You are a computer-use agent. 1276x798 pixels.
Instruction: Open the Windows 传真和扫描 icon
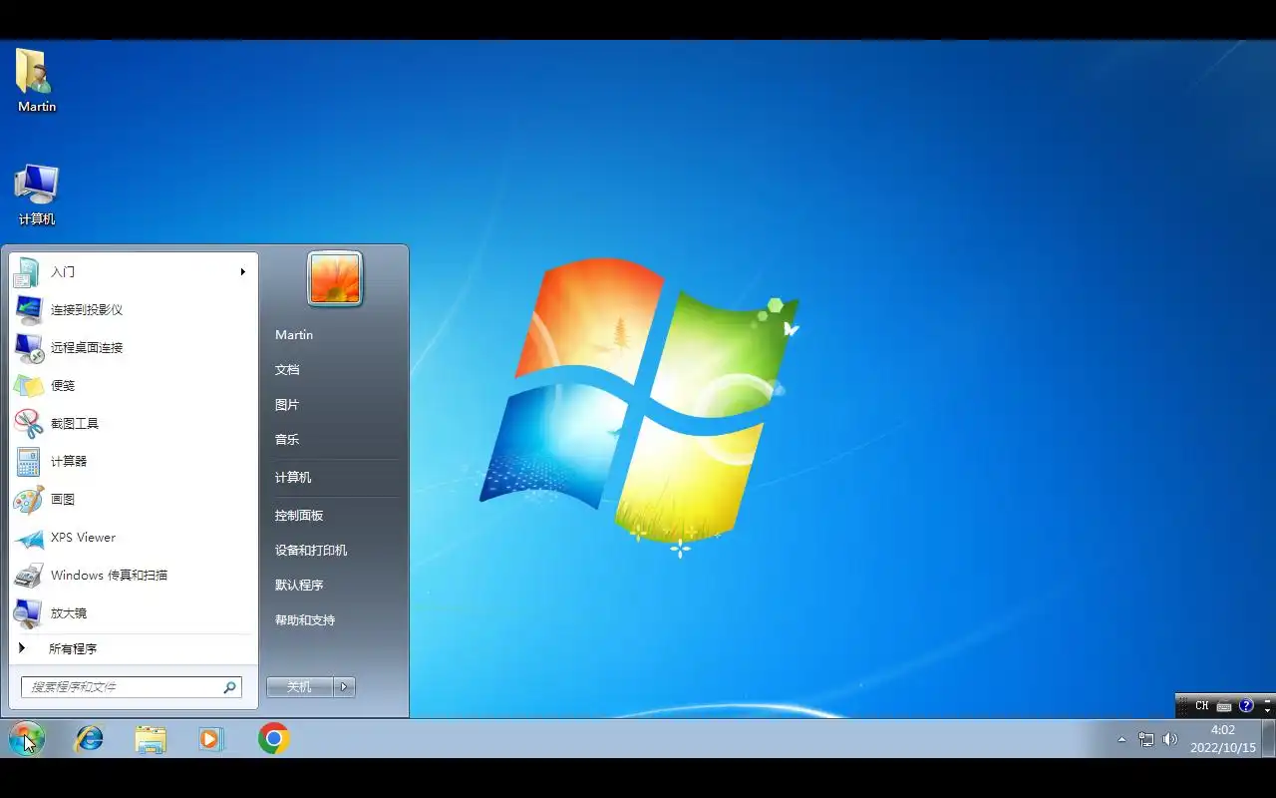coord(28,575)
